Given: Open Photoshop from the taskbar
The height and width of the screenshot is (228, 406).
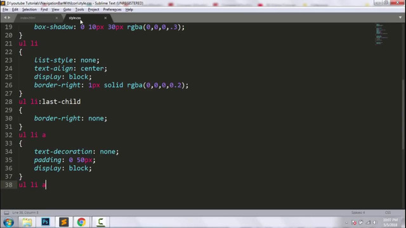Looking at the screenshot, I should pos(45,222).
